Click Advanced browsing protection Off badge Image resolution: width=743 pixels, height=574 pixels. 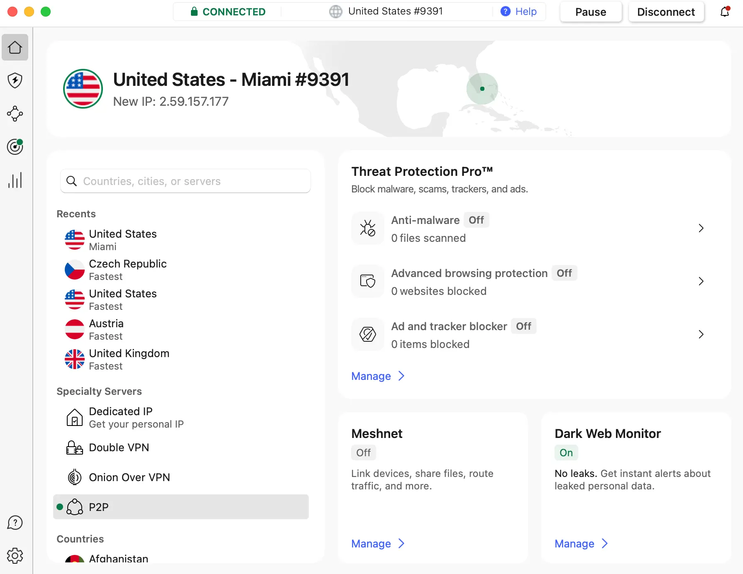565,273
